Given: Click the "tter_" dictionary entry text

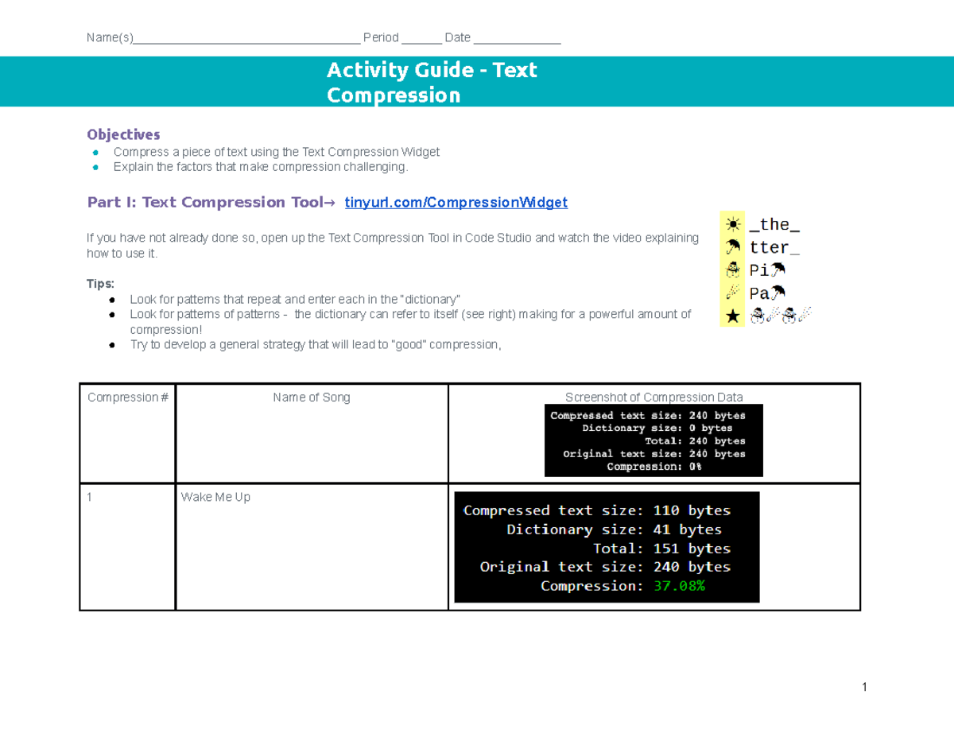Looking at the screenshot, I should 774,248.
